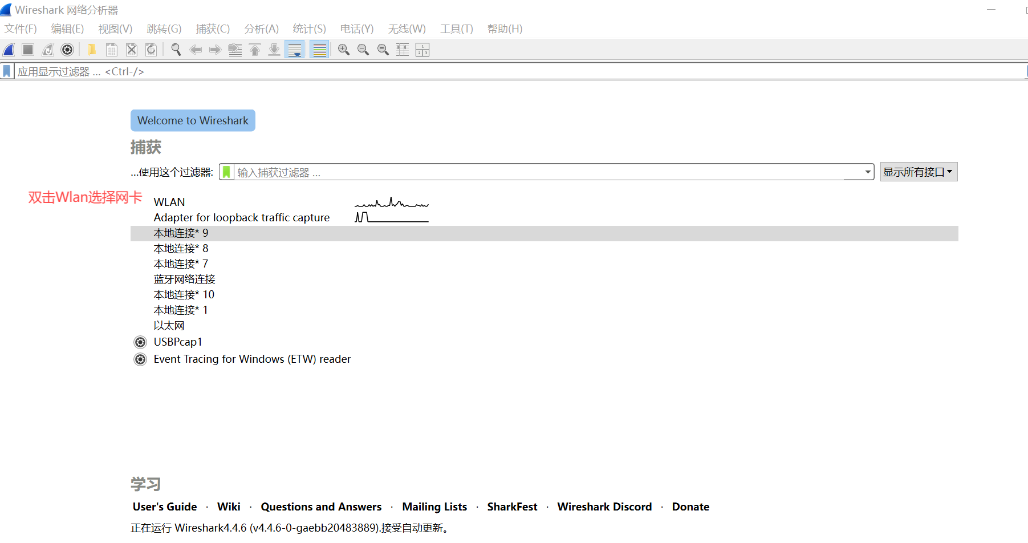The image size is (1028, 543).
Task: Open SharkFest link
Action: point(512,506)
